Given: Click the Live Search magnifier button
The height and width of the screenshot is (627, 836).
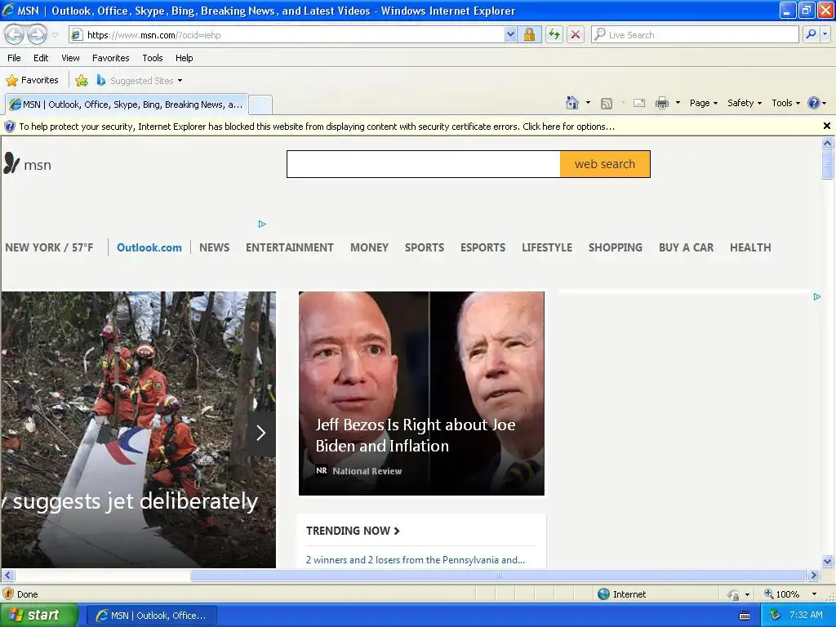Looking at the screenshot, I should pos(811,34).
